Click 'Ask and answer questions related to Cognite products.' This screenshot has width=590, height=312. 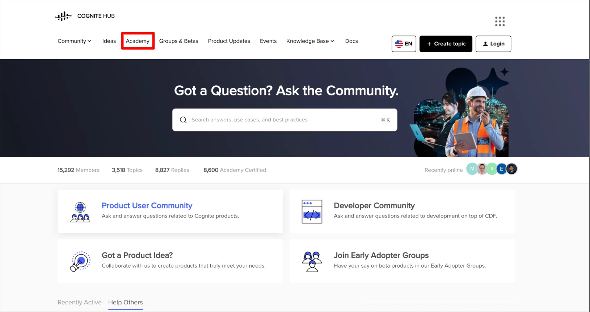pyautogui.click(x=170, y=216)
